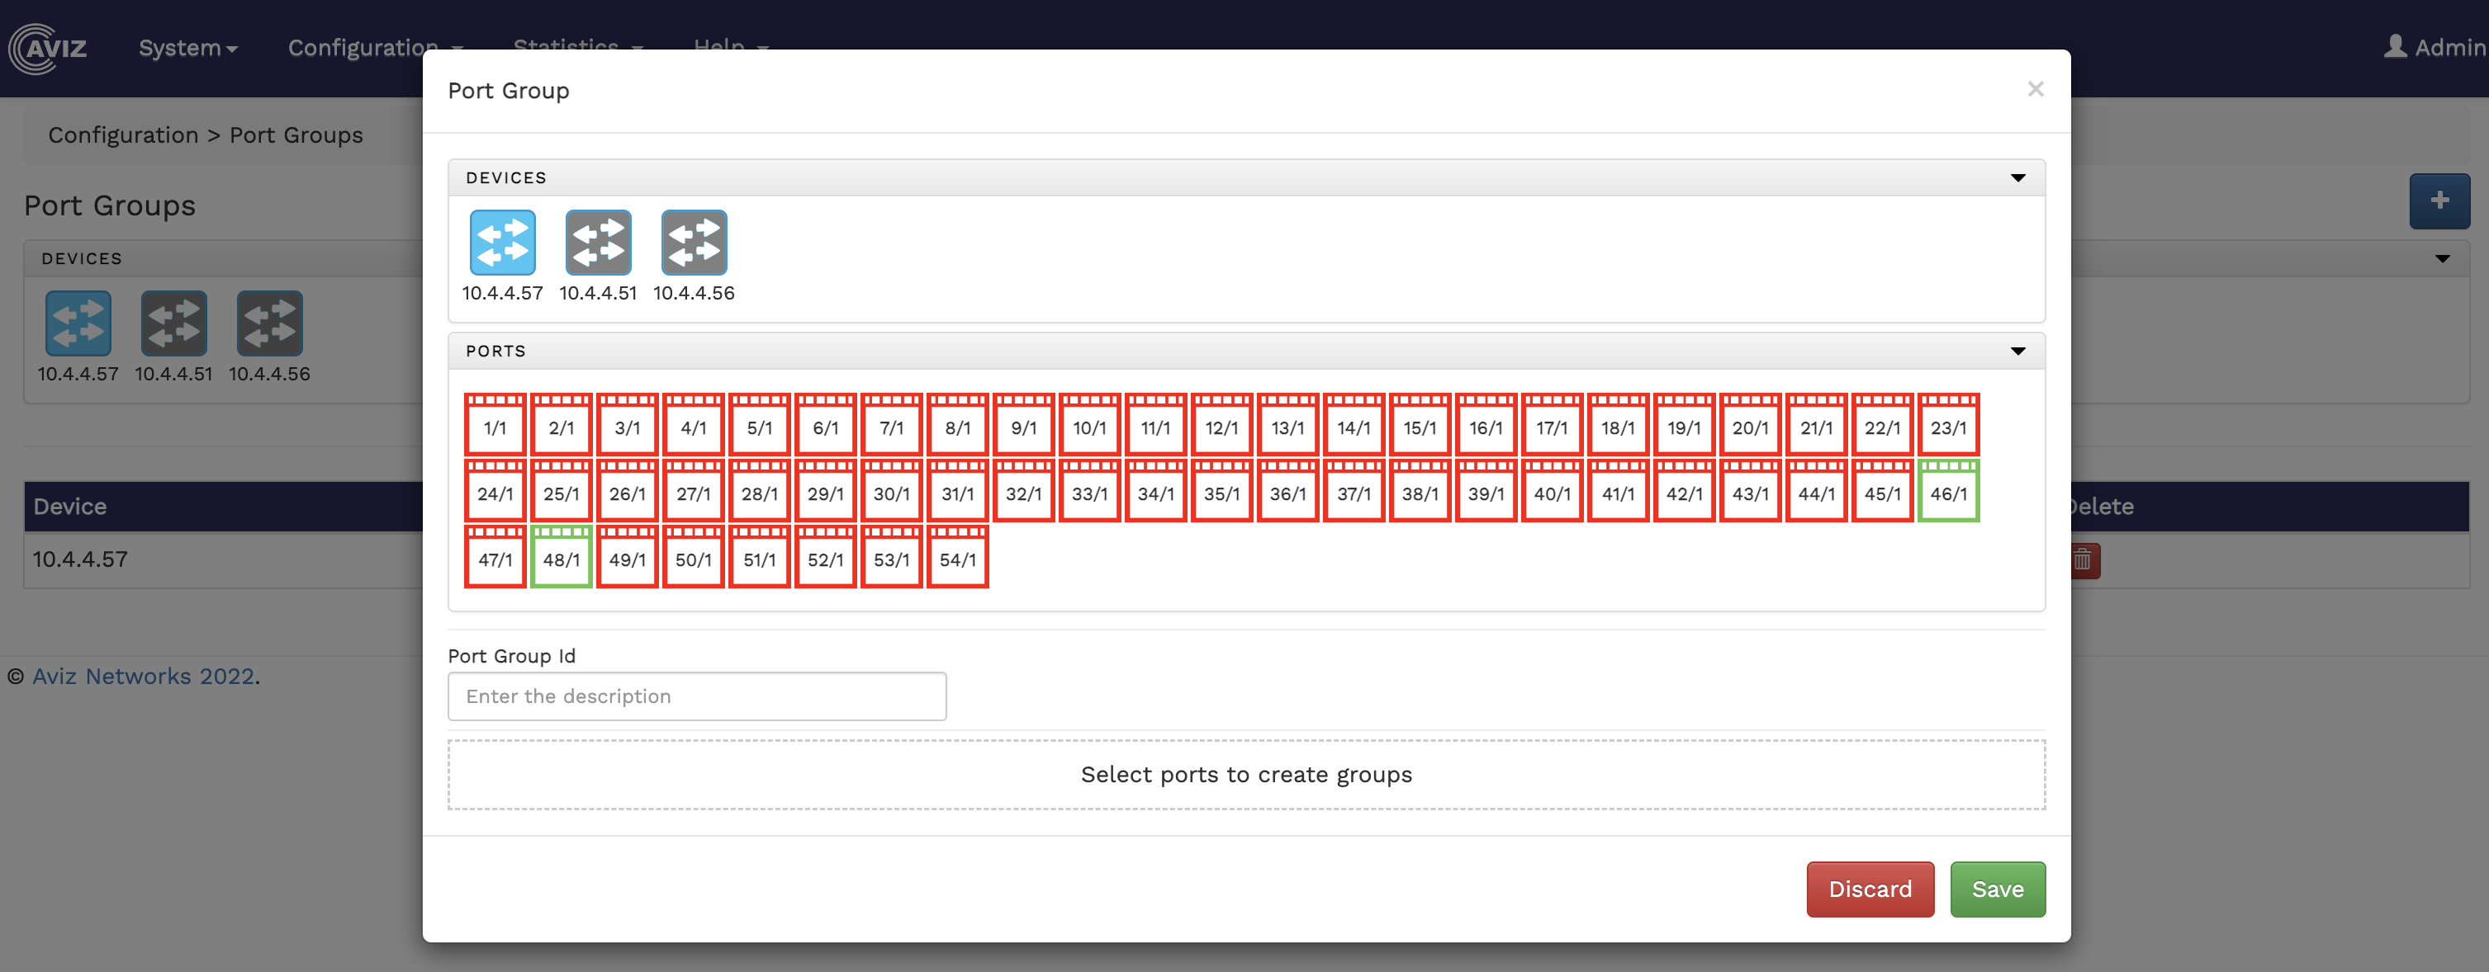Select device 10.4.4.57 in the dialog

(x=502, y=243)
